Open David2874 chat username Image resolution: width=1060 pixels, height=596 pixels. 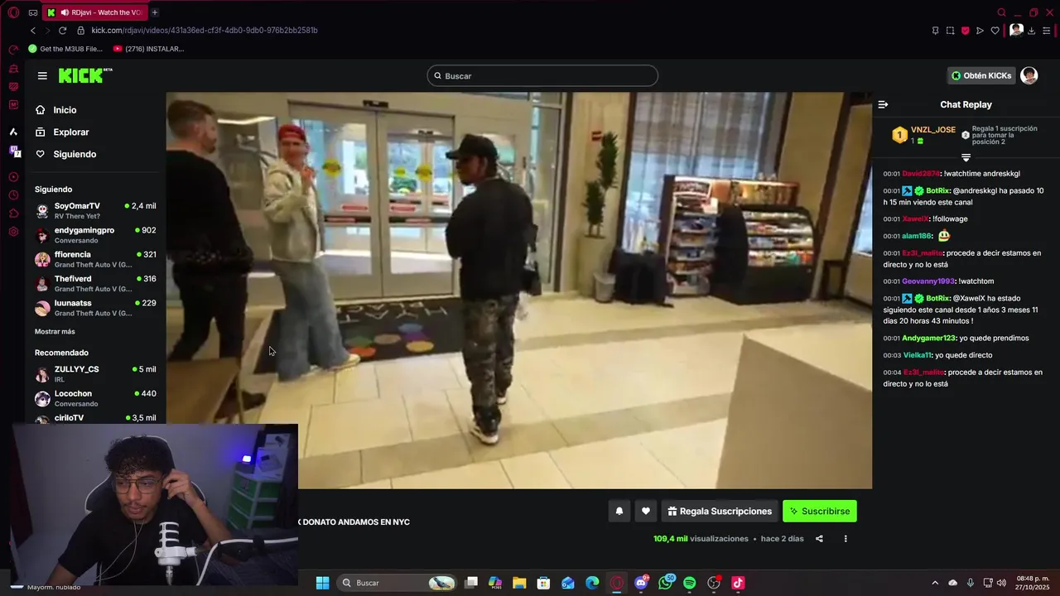coord(921,174)
